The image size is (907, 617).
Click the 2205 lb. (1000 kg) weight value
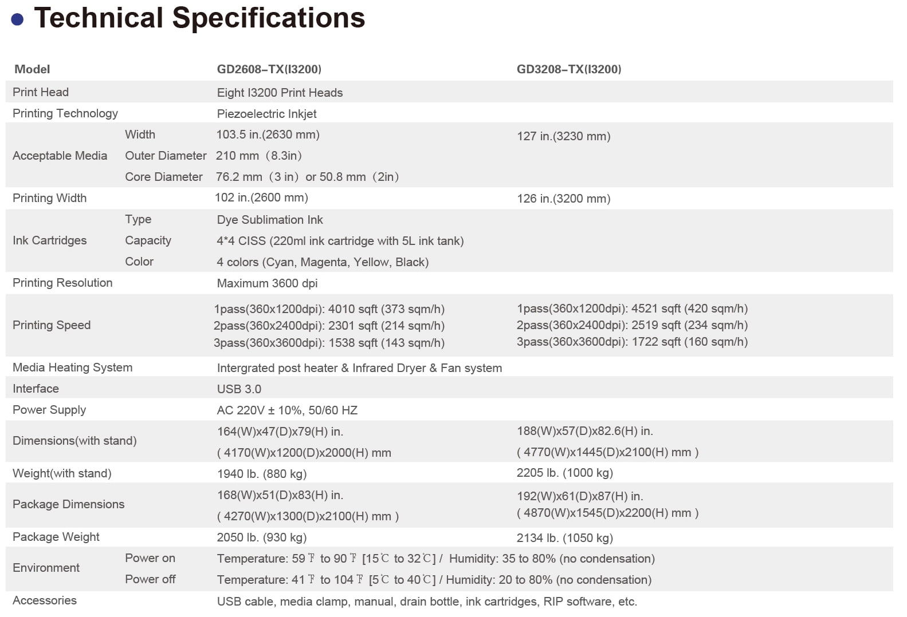point(564,473)
